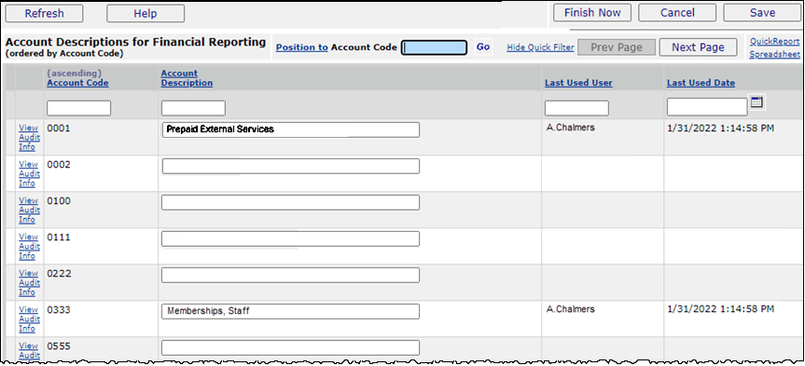Click the last used date in row 0001
This screenshot has width=805, height=366.
tap(721, 128)
